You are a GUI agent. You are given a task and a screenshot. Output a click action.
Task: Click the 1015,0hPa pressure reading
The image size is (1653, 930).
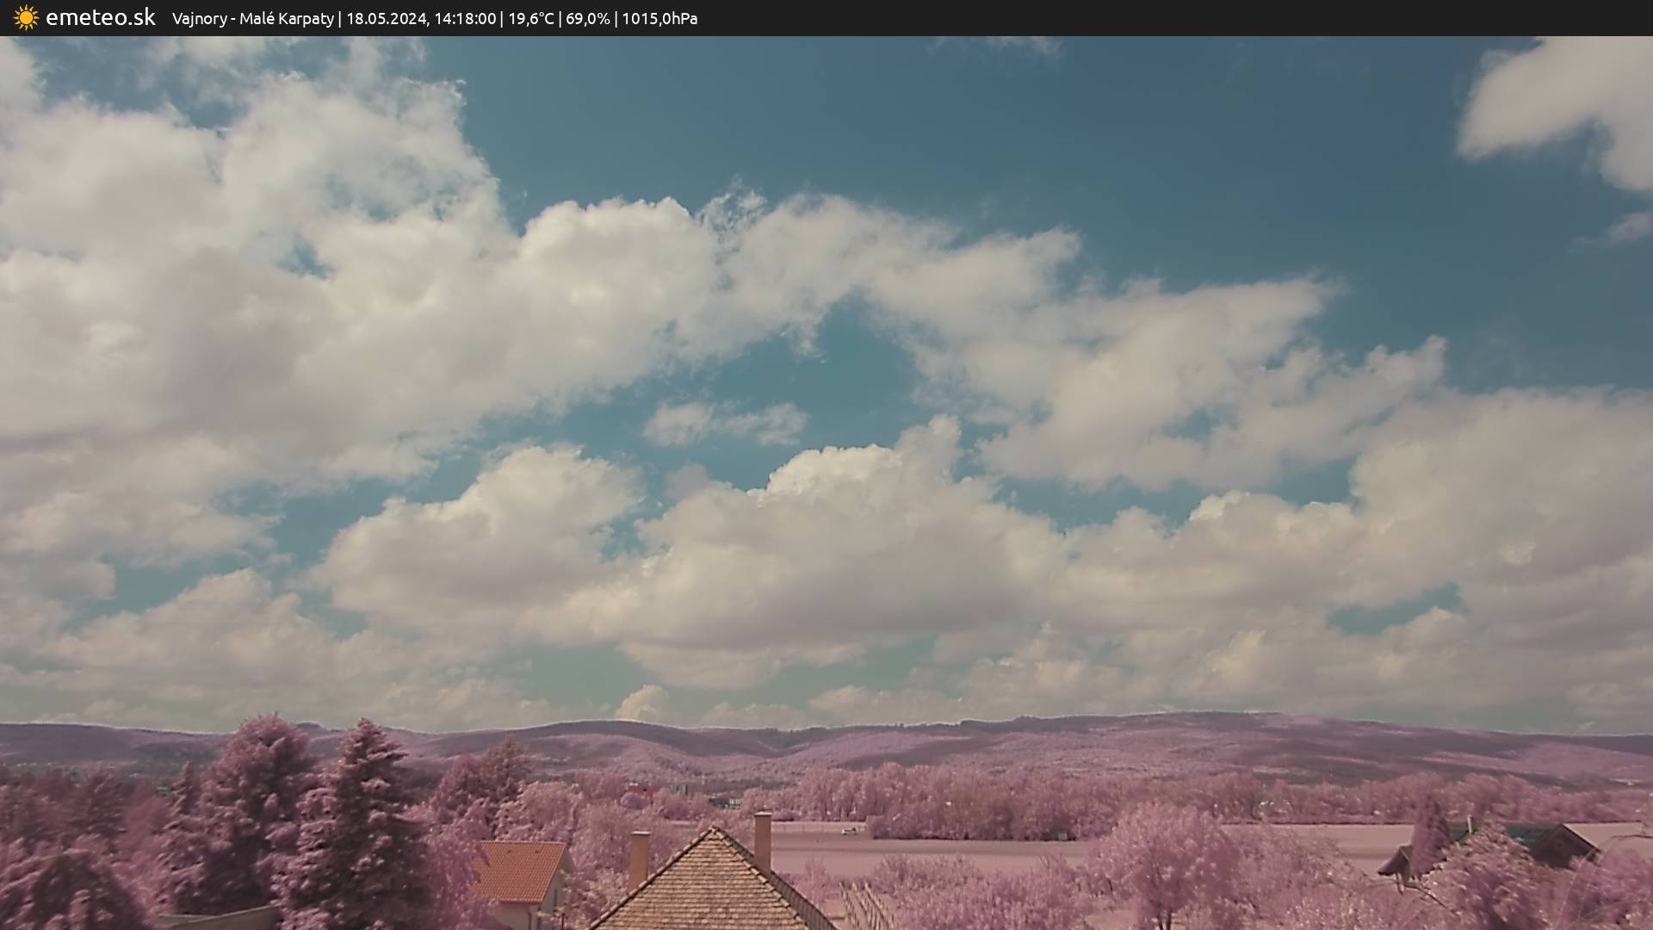[659, 19]
